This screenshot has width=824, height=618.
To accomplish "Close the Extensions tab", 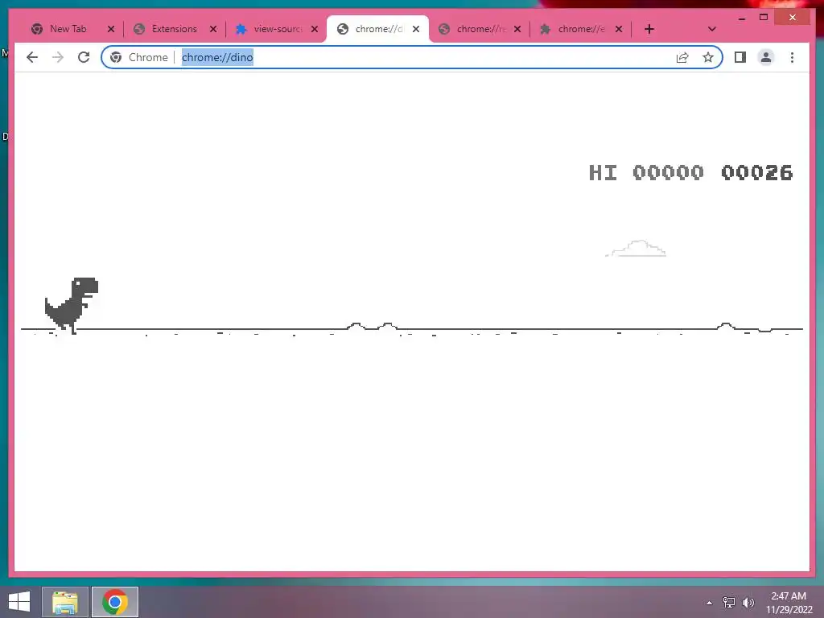I will pos(212,29).
